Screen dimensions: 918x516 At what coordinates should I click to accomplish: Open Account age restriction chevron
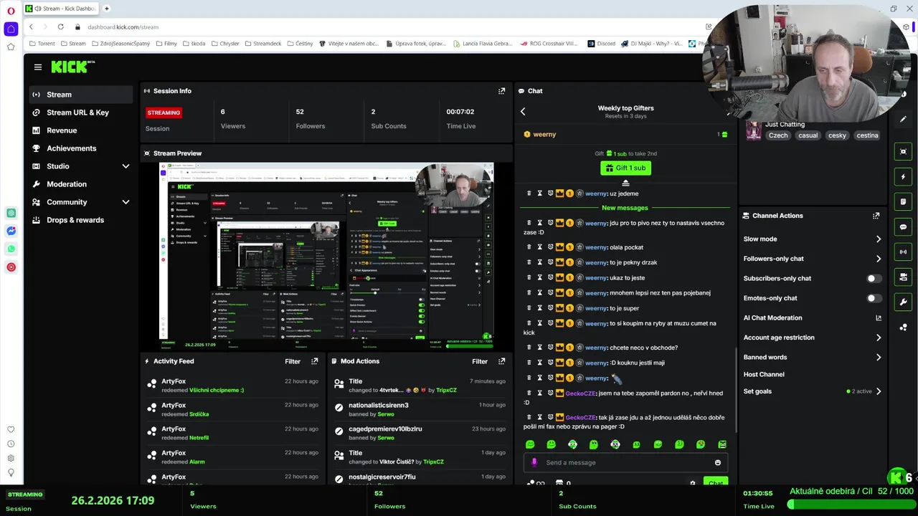point(879,338)
